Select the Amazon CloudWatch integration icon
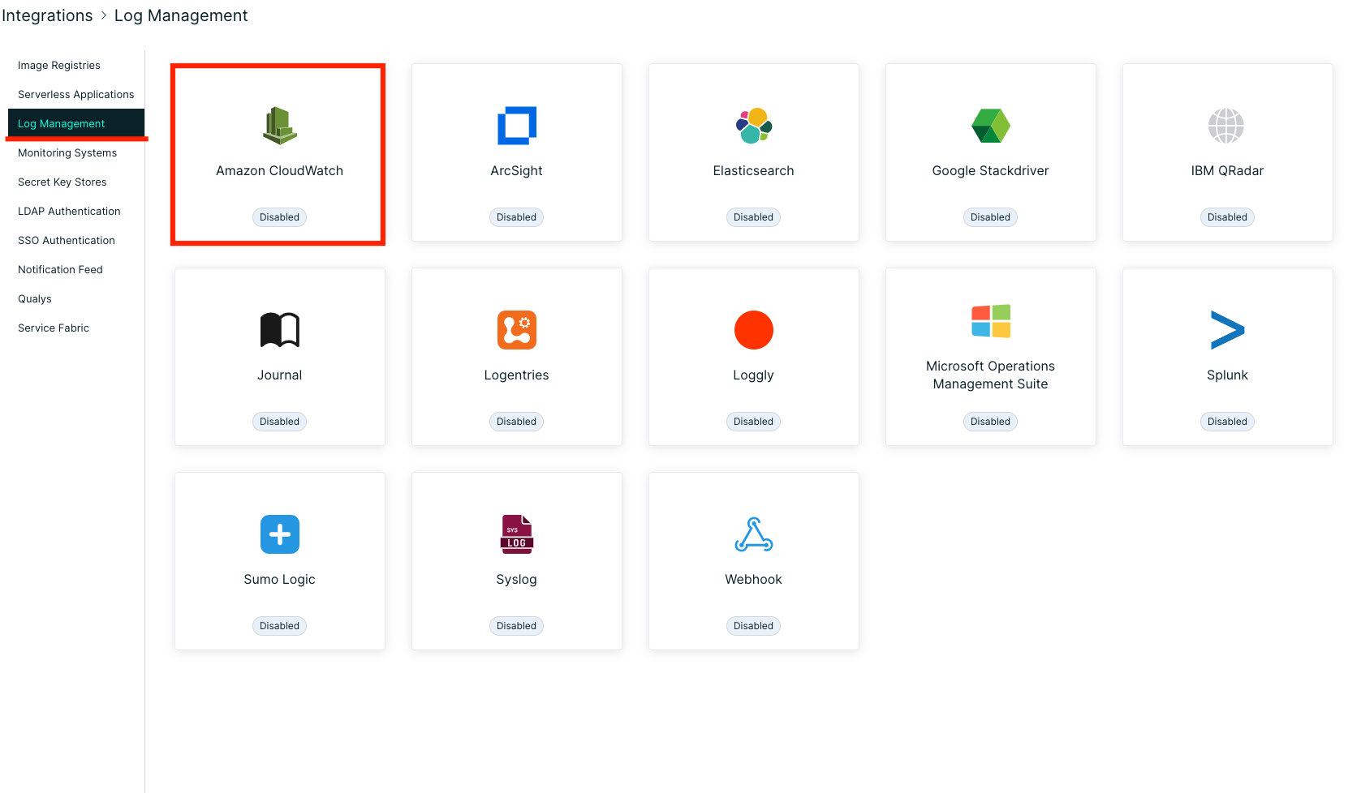The width and height of the screenshot is (1361, 793). point(279,126)
